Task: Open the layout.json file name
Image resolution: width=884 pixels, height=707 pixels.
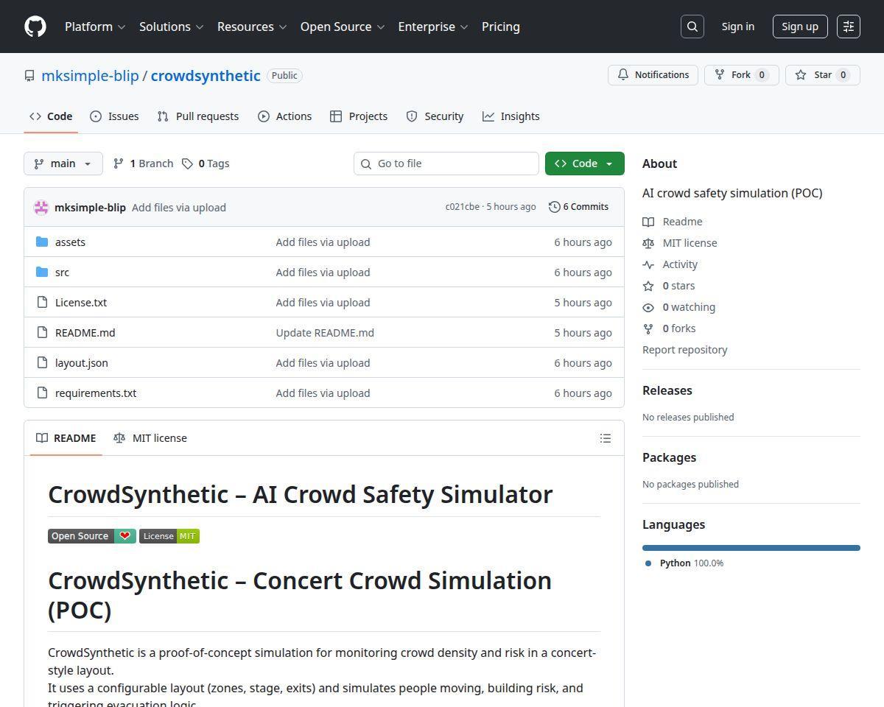Action: [82, 363]
